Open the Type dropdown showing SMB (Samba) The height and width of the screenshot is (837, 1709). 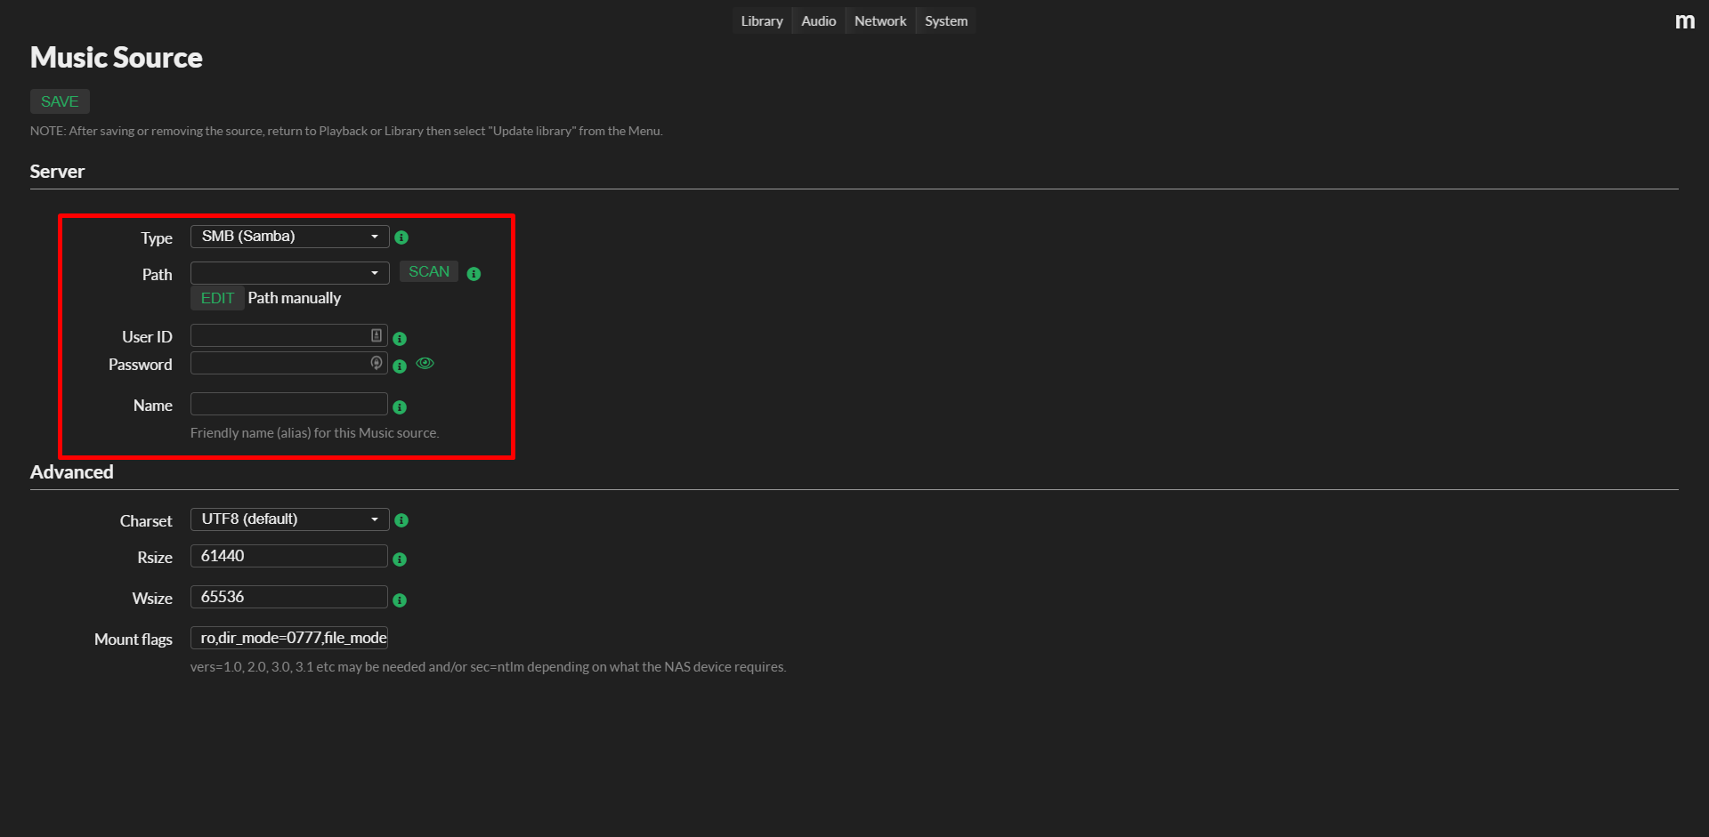coord(289,237)
